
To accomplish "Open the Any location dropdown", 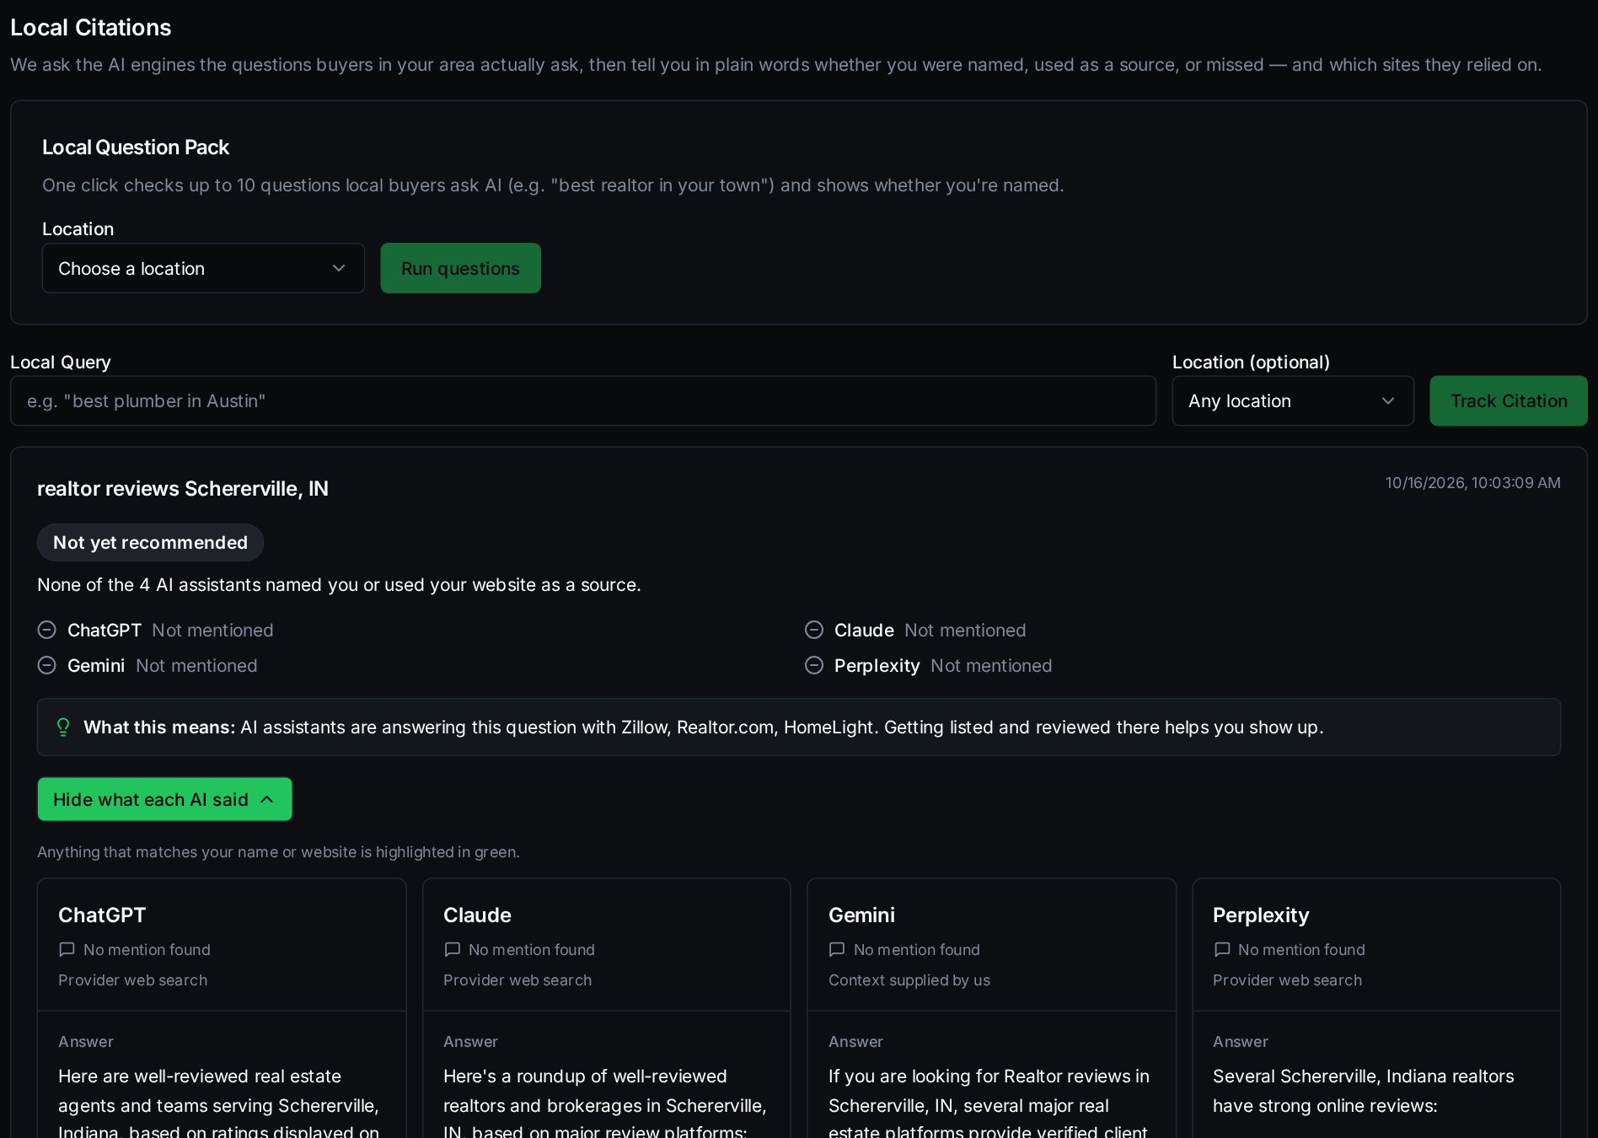I will point(1293,400).
